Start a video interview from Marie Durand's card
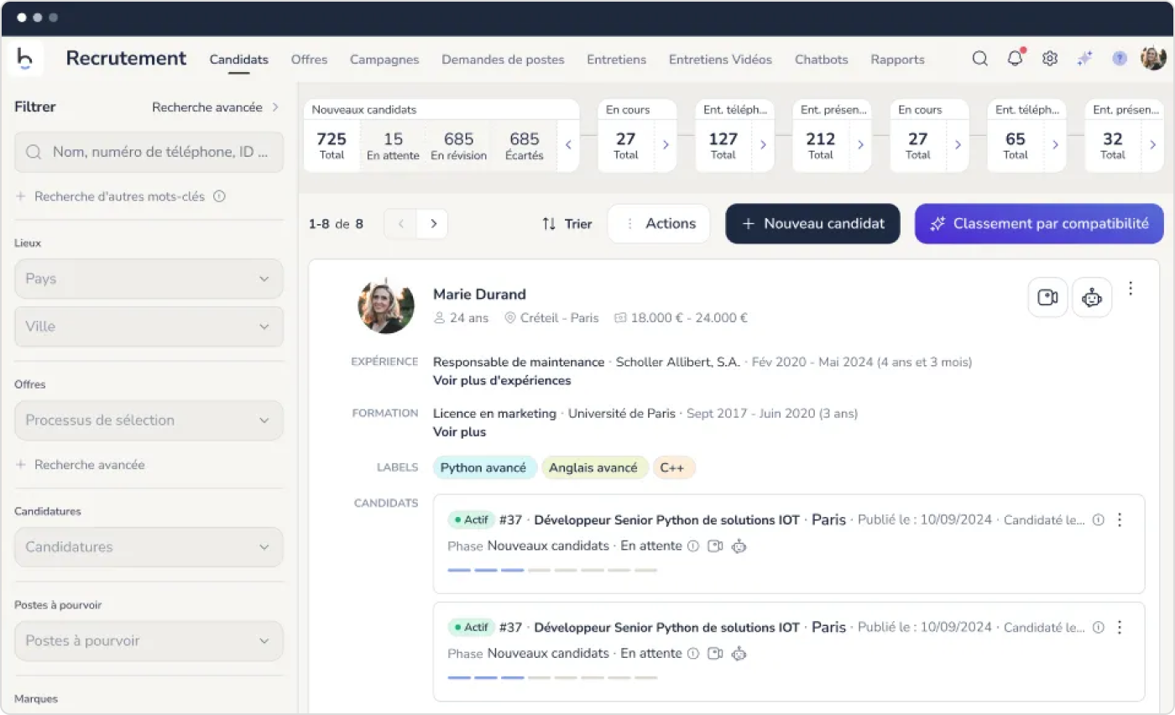Viewport: 1175px width, 715px height. pos(1047,297)
